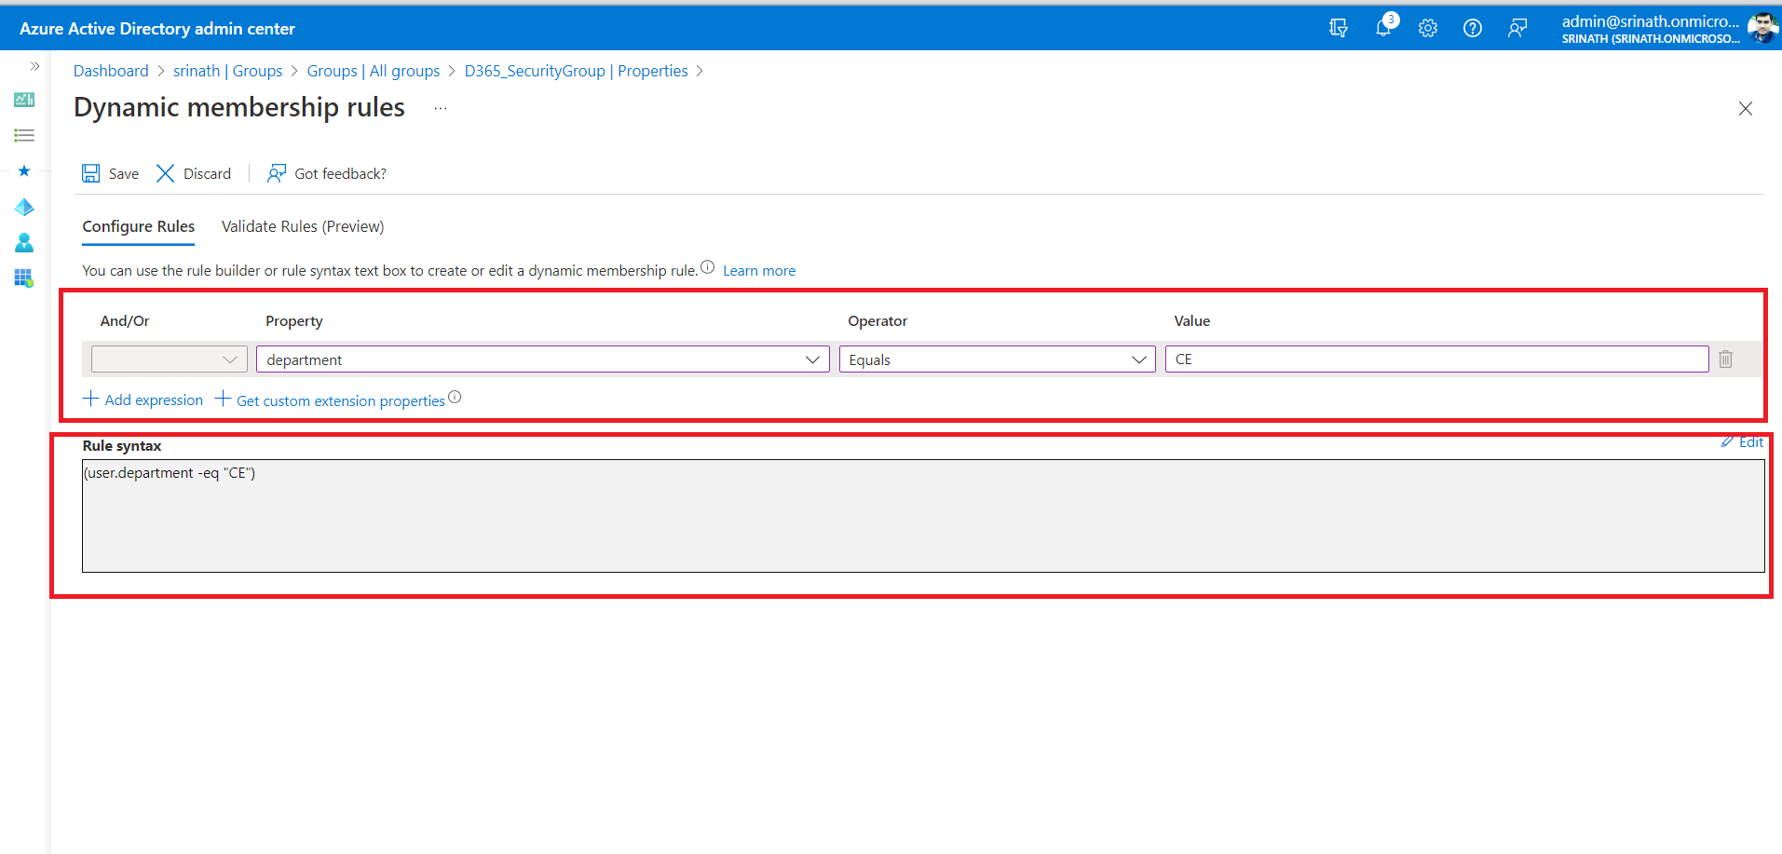Open the Users icon in left sidebar
This screenshot has height=854, width=1782.
coord(24,243)
